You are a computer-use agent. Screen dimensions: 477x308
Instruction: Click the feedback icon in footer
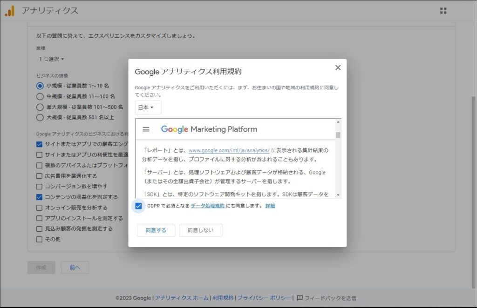[x=300, y=298]
